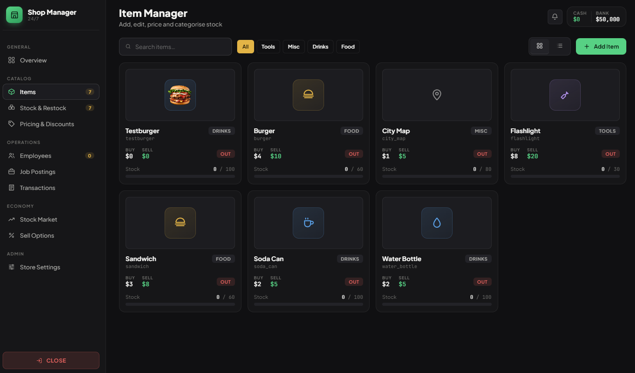Filter items by Misc

(x=294, y=47)
